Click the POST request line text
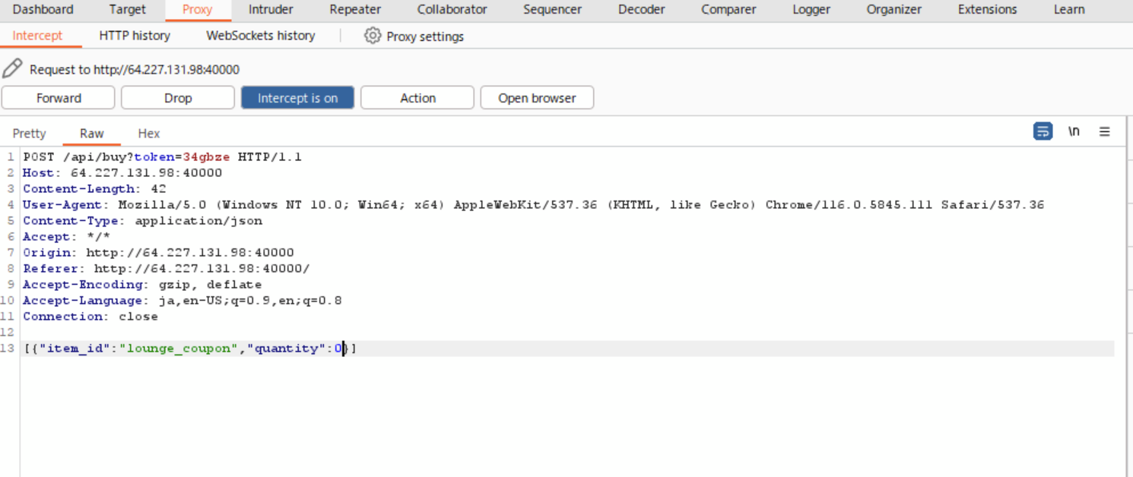Screen dimensions: 1133x477 coord(162,156)
